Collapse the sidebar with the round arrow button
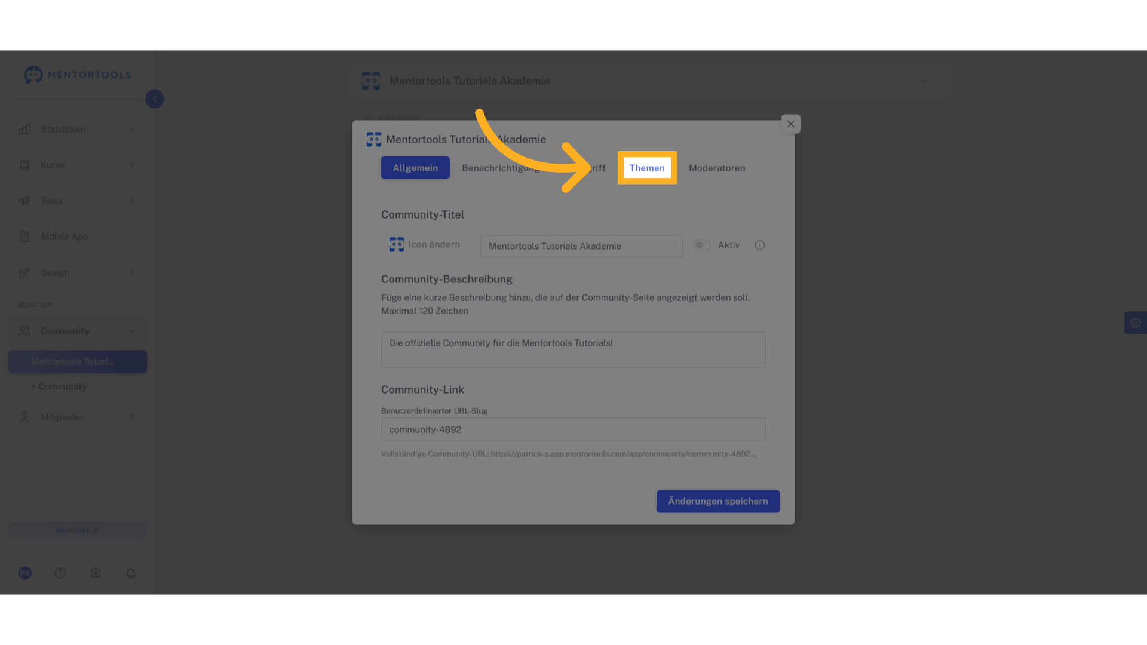The height and width of the screenshot is (645, 1147). [155, 99]
